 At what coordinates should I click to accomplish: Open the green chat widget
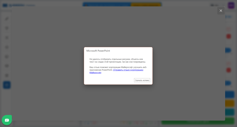point(7,120)
